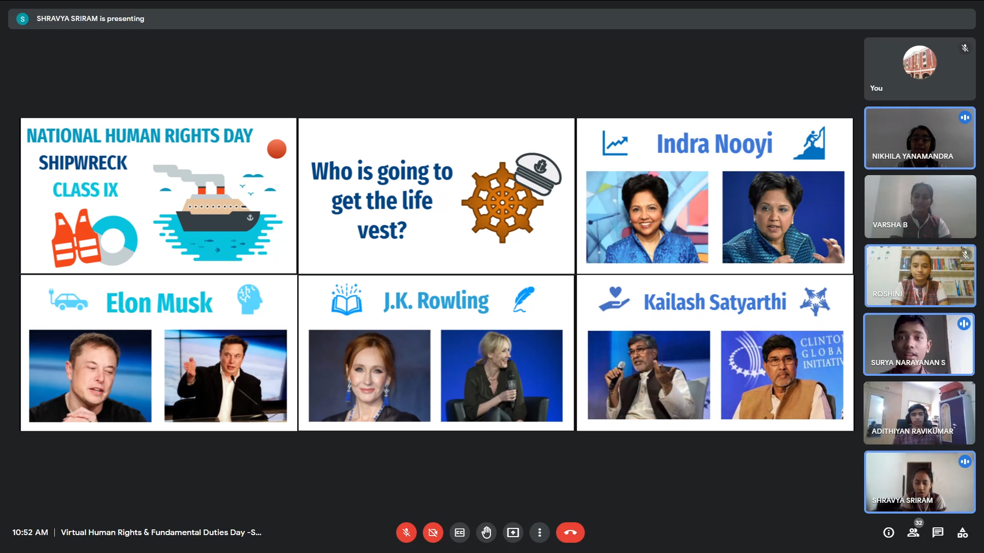Click the 'J.K. Rowling' slide heading
This screenshot has width=984, height=553.
pos(436,301)
